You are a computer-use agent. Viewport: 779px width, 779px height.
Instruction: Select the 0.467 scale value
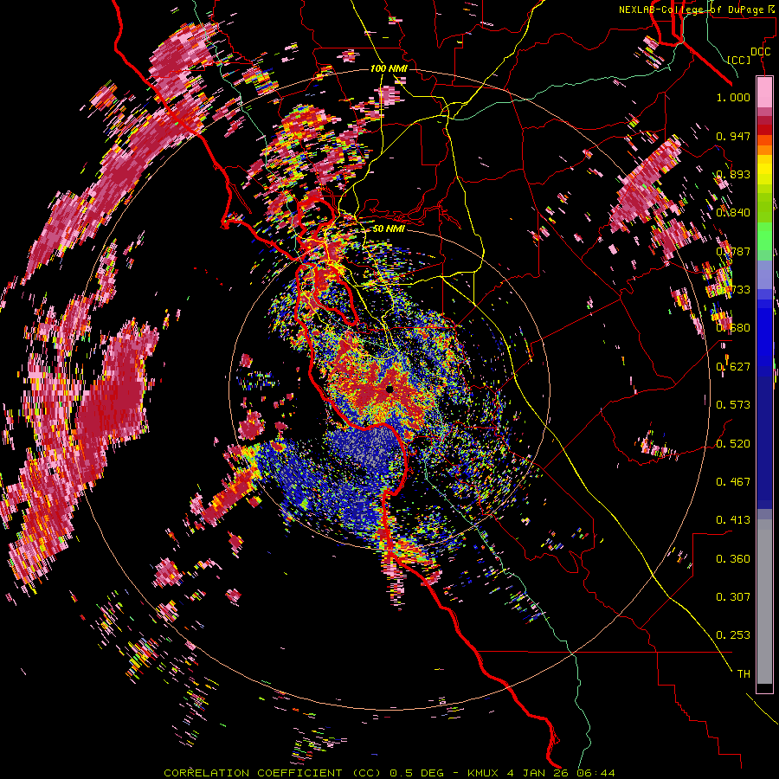733,481
